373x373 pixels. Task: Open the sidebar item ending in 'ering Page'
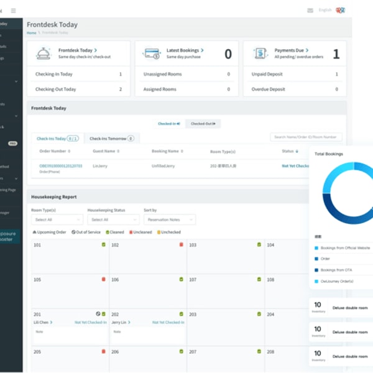[9, 190]
